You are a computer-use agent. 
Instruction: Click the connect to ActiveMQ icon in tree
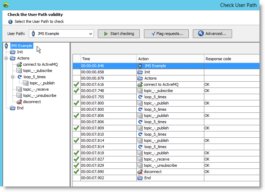19,64
